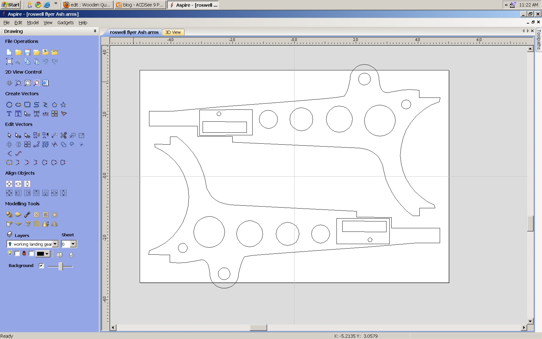Open the Toolpaths side tab
The width and height of the screenshot is (542, 339).
(x=539, y=40)
